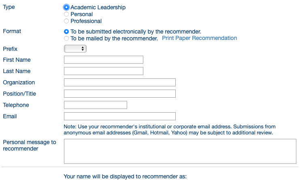Click the "Position/Title" field label text
Screen dimensions: 300x180
(x=19, y=94)
